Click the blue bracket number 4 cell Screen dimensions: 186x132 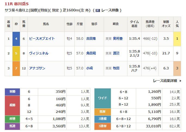pyautogui.click(x=16, y=39)
